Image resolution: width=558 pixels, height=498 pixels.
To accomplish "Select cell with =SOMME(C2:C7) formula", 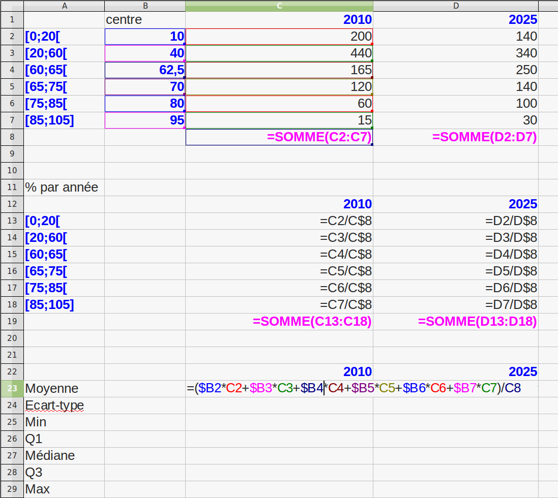I will (x=279, y=137).
